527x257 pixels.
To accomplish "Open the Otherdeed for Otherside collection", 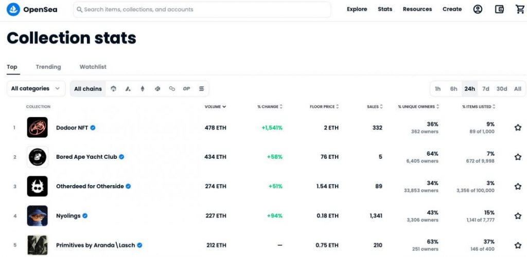I will (x=90, y=186).
